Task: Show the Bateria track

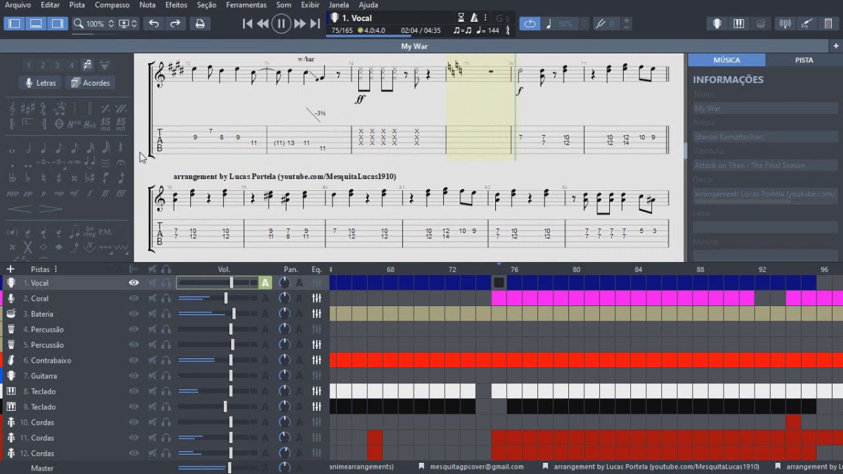Action: tap(134, 314)
